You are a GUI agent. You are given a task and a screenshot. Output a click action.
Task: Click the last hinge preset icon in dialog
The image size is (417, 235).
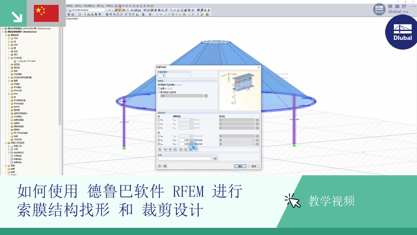click(x=196, y=150)
